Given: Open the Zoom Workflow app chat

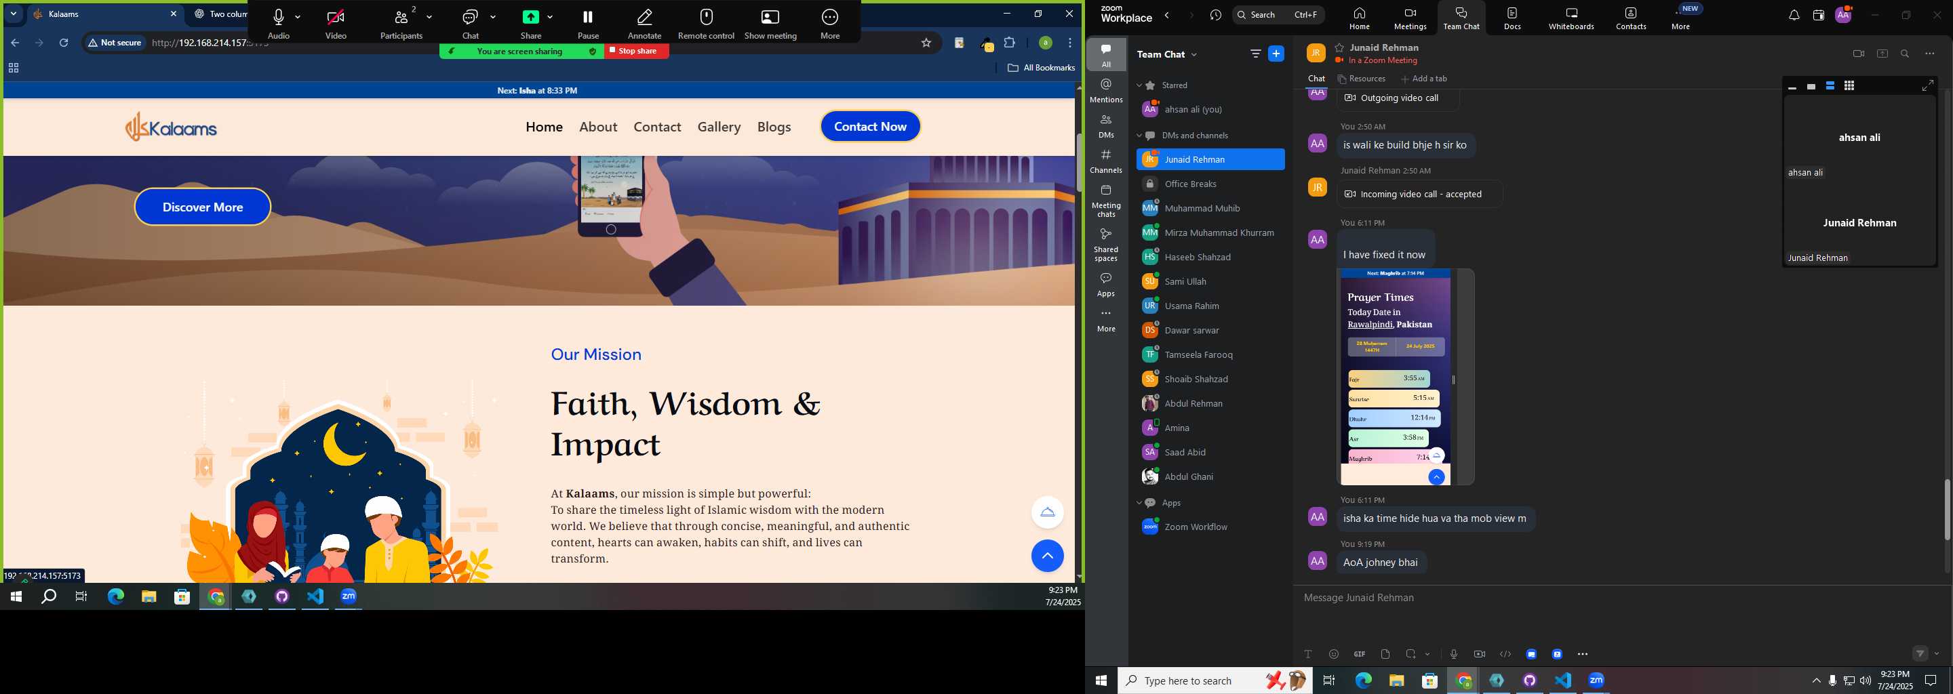Looking at the screenshot, I should pyautogui.click(x=1210, y=527).
